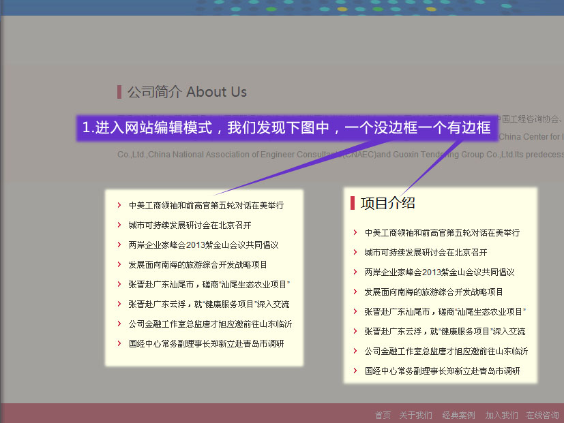564x423 pixels.
Task: Click arrow before 公司金融工作室 in untitled list
Action: [x=119, y=324]
